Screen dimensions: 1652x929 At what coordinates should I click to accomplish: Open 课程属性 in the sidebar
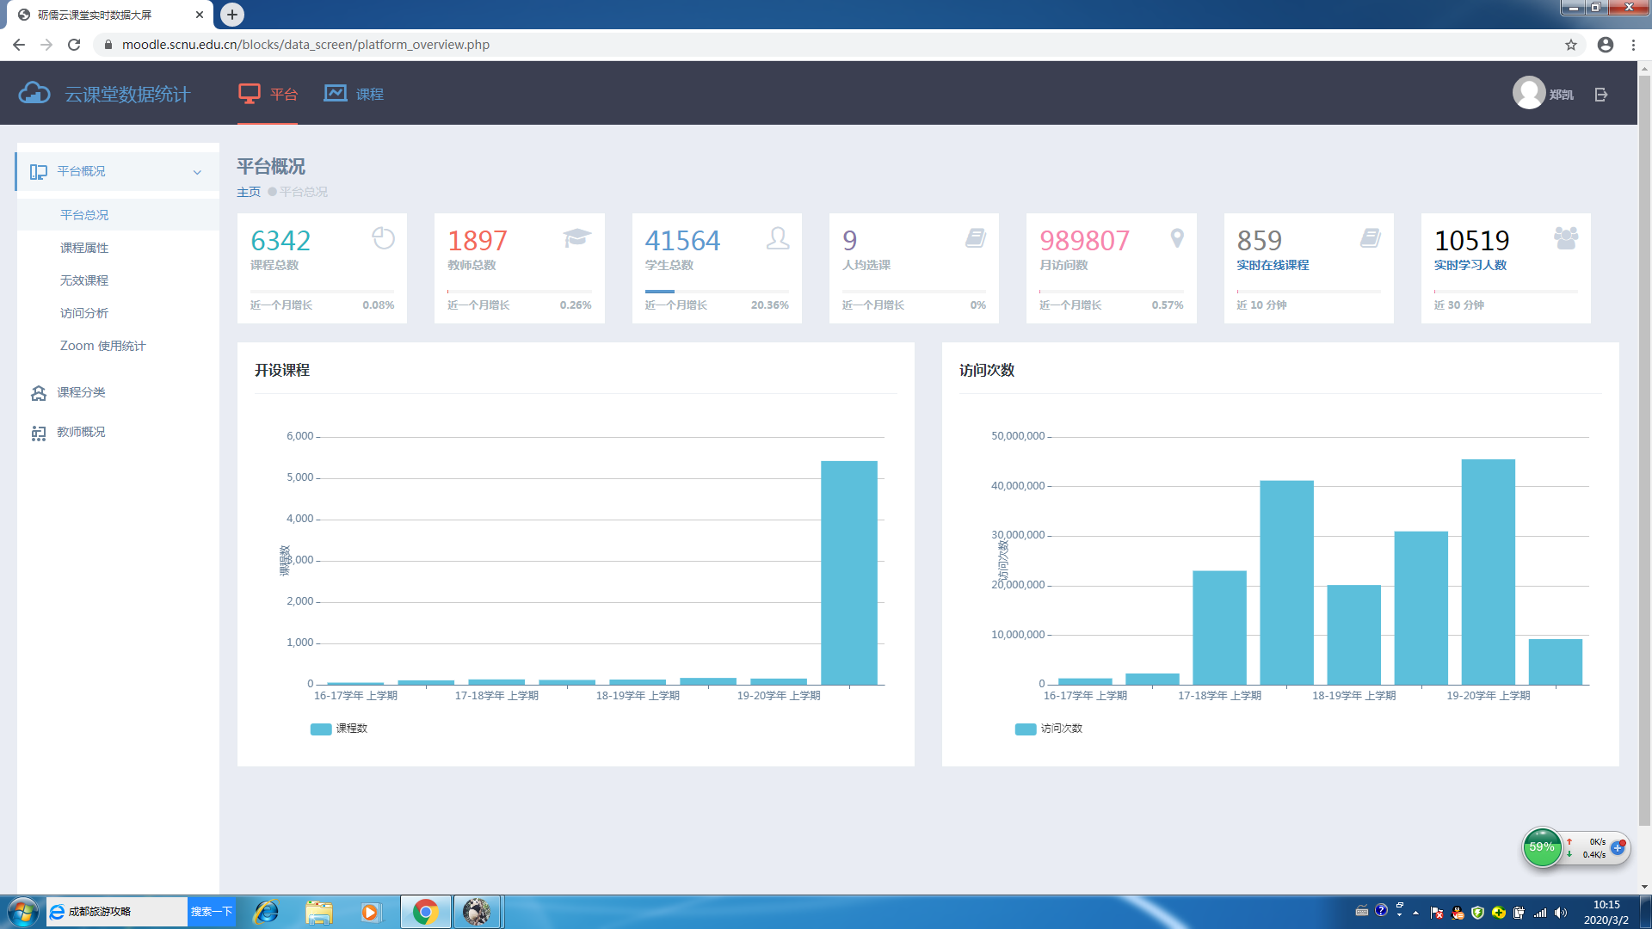point(84,248)
